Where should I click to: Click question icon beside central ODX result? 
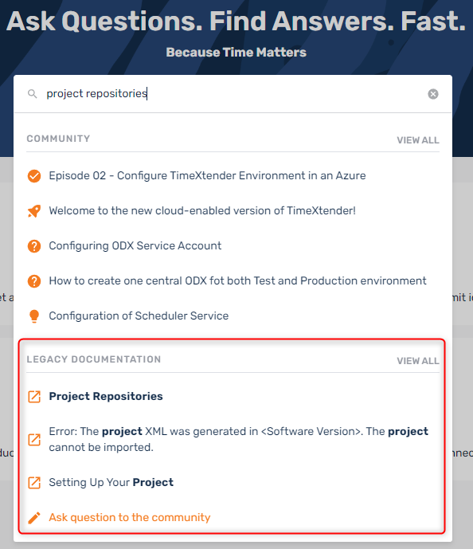pos(34,280)
